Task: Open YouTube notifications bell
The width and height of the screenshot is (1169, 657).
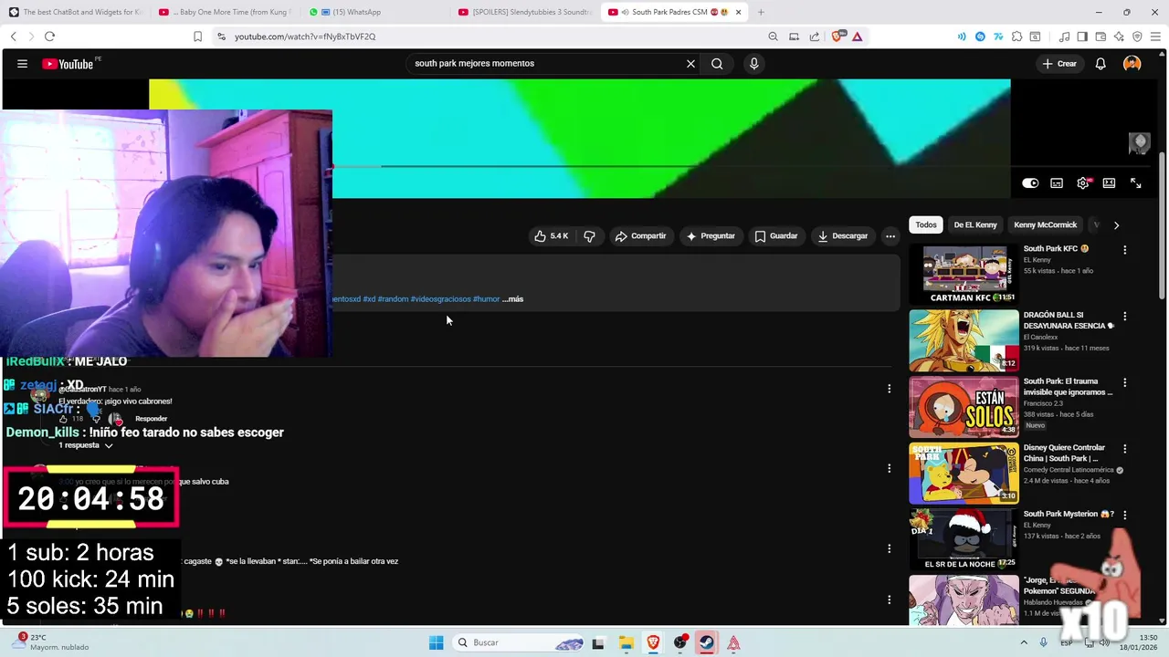Action: click(1101, 64)
